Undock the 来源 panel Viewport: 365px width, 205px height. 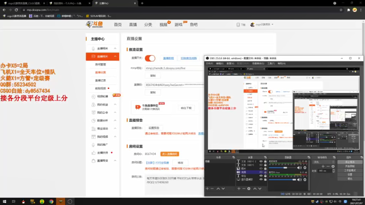(x=265, y=157)
